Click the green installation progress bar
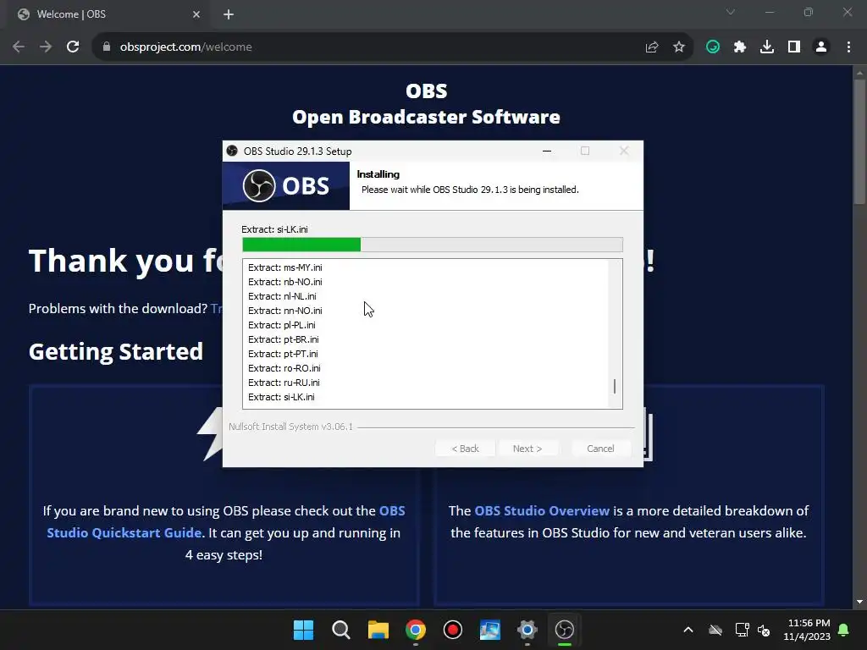This screenshot has height=650, width=867. coord(301,245)
